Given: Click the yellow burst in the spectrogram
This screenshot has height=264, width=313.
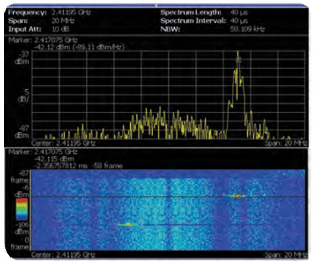Looking at the screenshot, I should click(x=126, y=225).
